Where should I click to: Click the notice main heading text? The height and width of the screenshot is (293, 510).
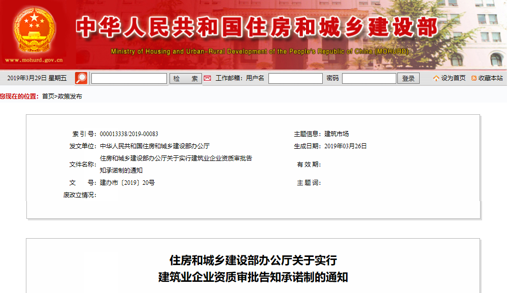coord(253,269)
